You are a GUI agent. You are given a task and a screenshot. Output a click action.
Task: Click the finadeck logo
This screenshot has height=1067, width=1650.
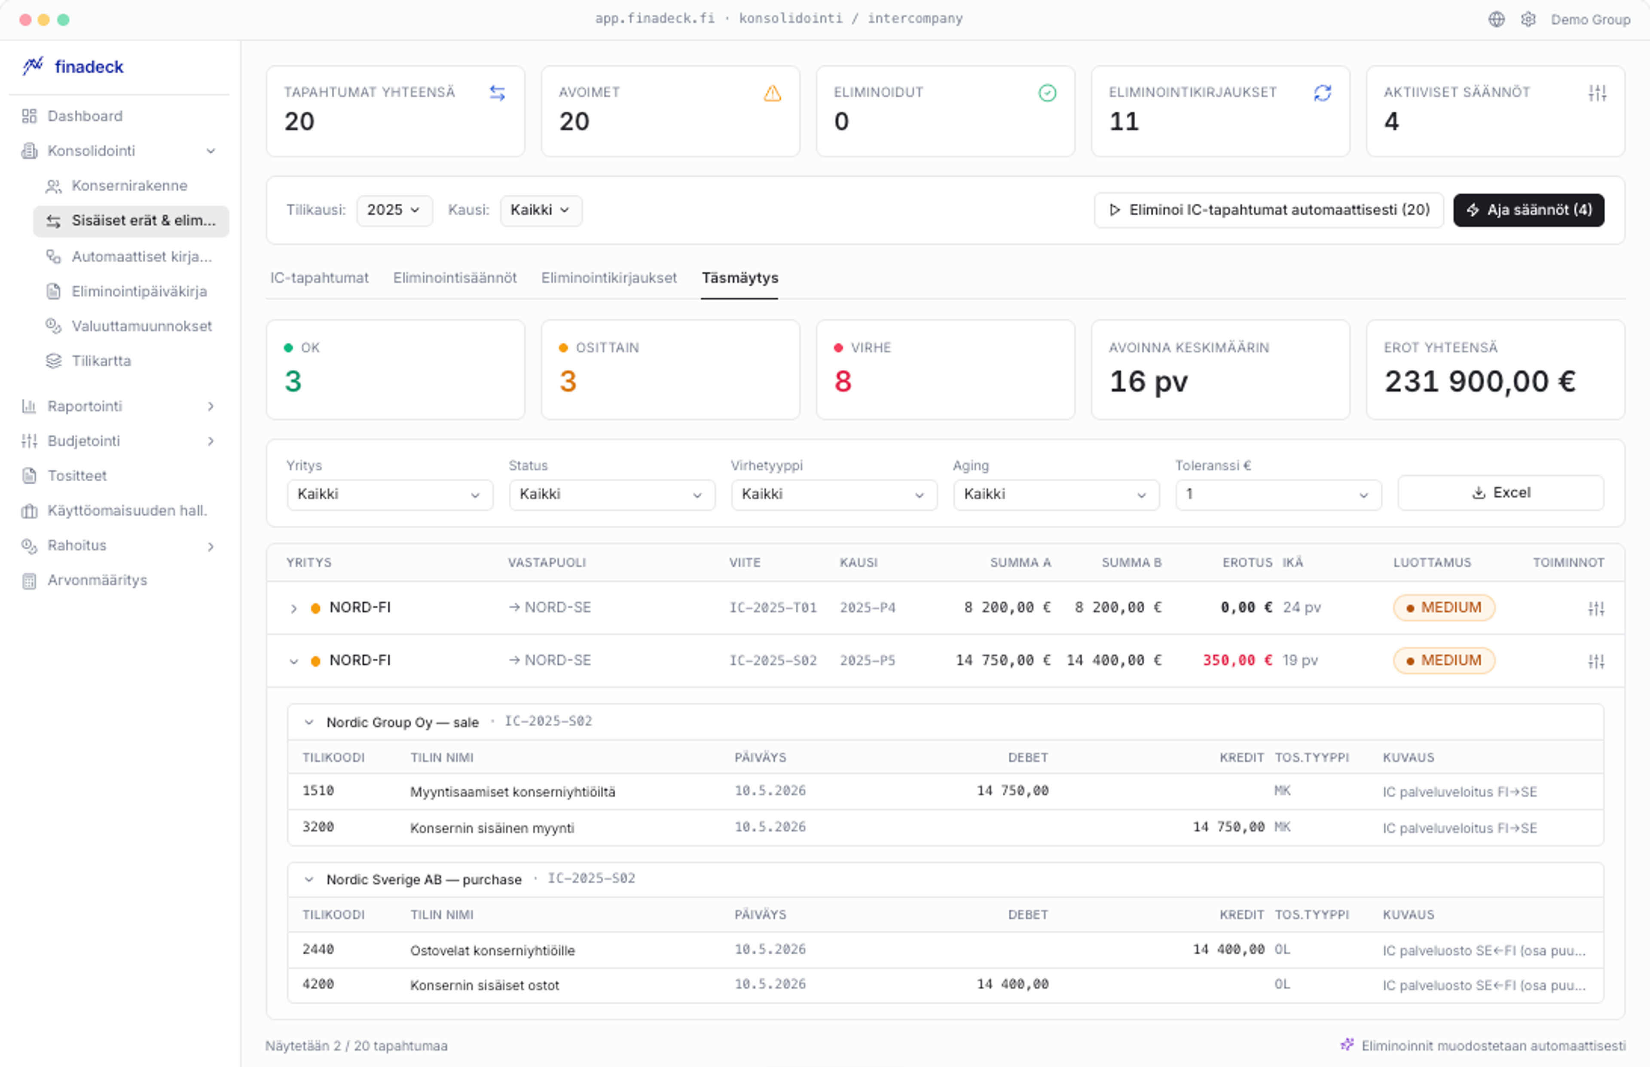pos(73,67)
